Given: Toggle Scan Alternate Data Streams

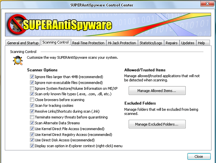Looking at the screenshot, I should tap(32, 123).
